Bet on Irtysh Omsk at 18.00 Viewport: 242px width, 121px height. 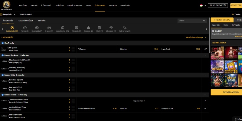(181, 49)
